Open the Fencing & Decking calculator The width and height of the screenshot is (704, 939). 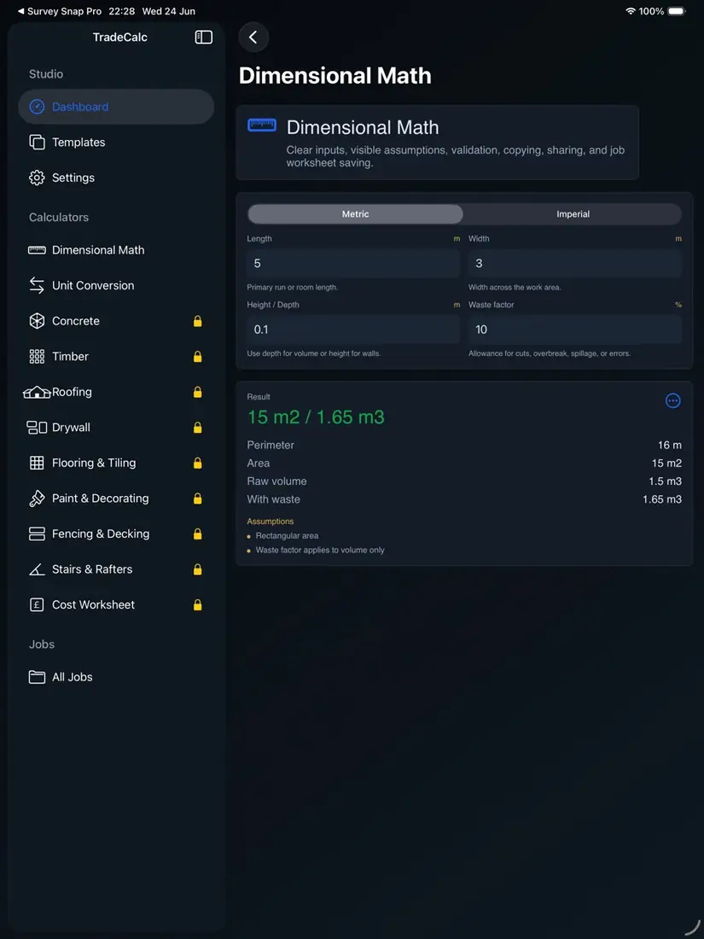click(116, 534)
